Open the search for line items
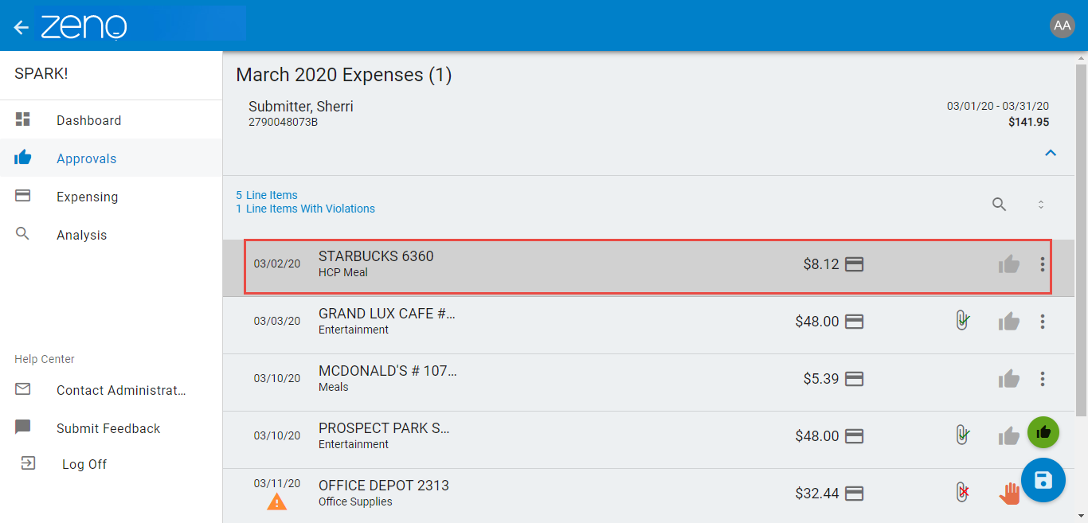This screenshot has width=1088, height=523. click(x=999, y=204)
